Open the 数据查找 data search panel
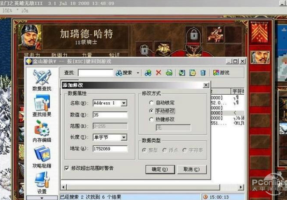This screenshot has width=287, height=200. click(x=42, y=80)
